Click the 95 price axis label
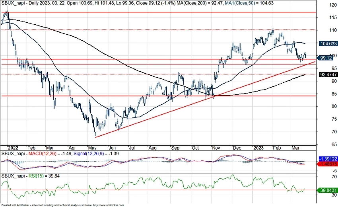Screen dimensions: 338x207 (x=334, y=68)
